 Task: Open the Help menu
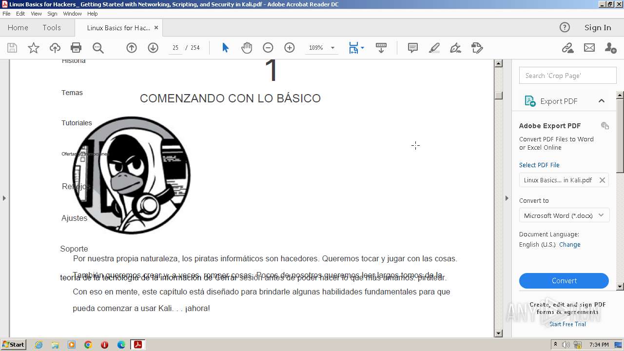[93, 14]
